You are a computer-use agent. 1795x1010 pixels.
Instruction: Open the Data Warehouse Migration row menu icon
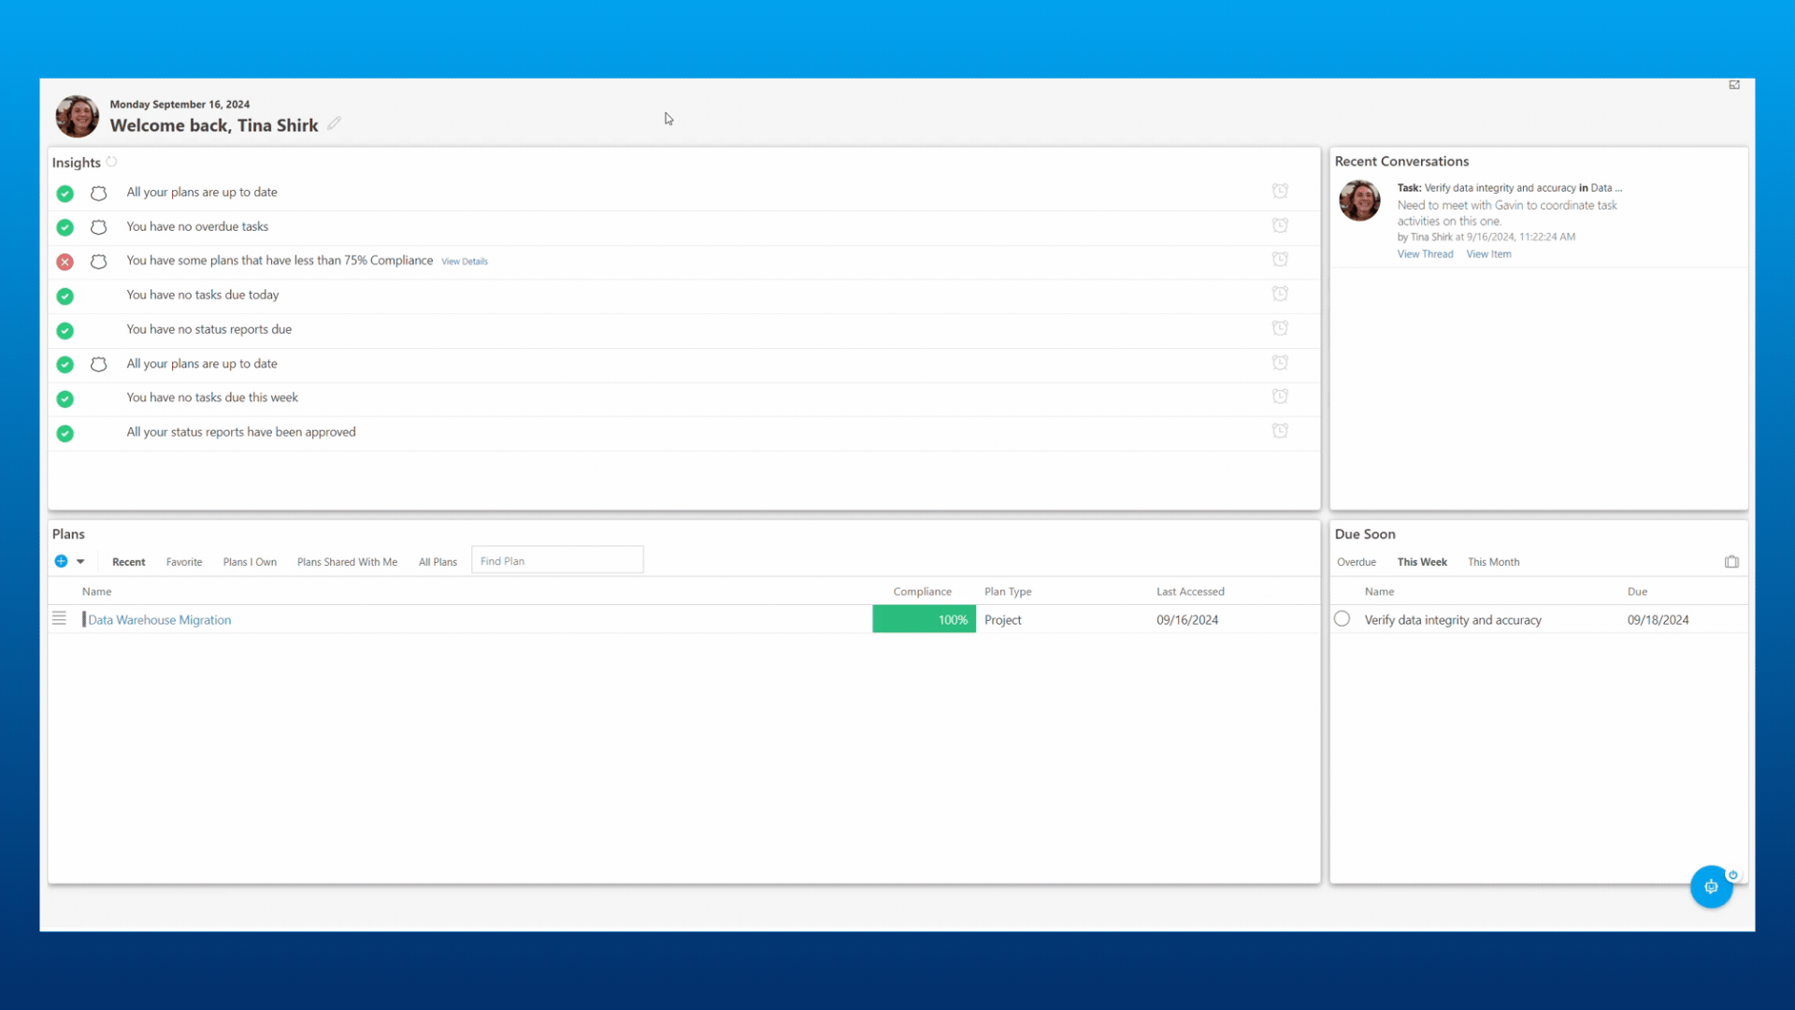click(59, 619)
